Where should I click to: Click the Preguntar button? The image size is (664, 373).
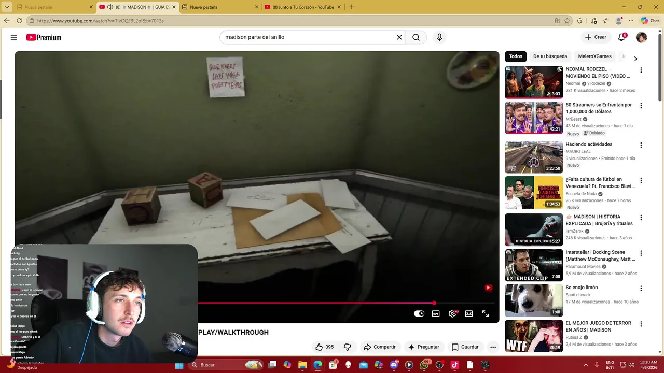click(x=424, y=347)
